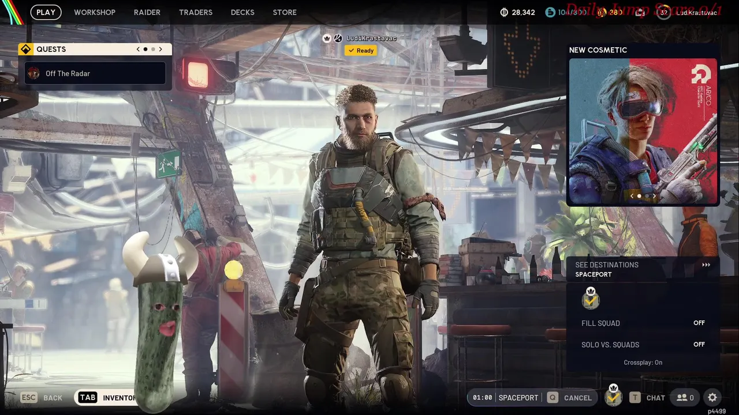Open the PLAY tab
The width and height of the screenshot is (739, 415).
[46, 12]
